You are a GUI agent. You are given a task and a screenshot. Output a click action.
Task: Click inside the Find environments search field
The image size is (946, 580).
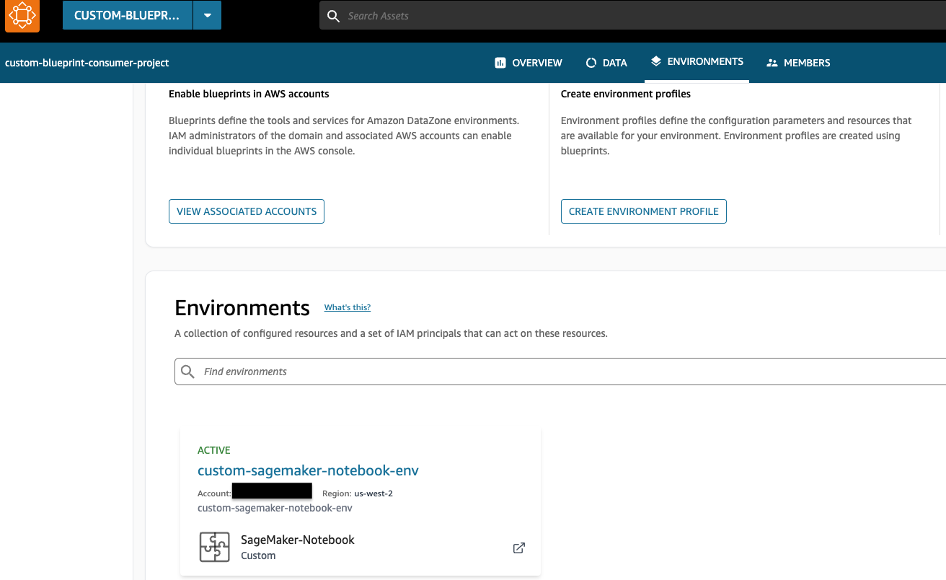[x=361, y=371]
